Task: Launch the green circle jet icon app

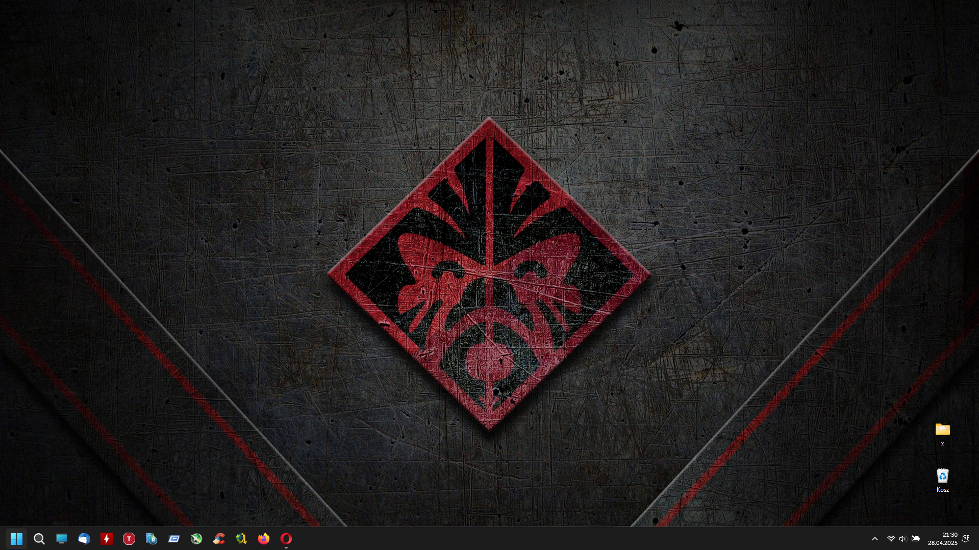Action: point(196,539)
